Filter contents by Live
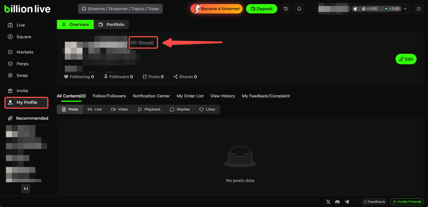 pos(94,109)
